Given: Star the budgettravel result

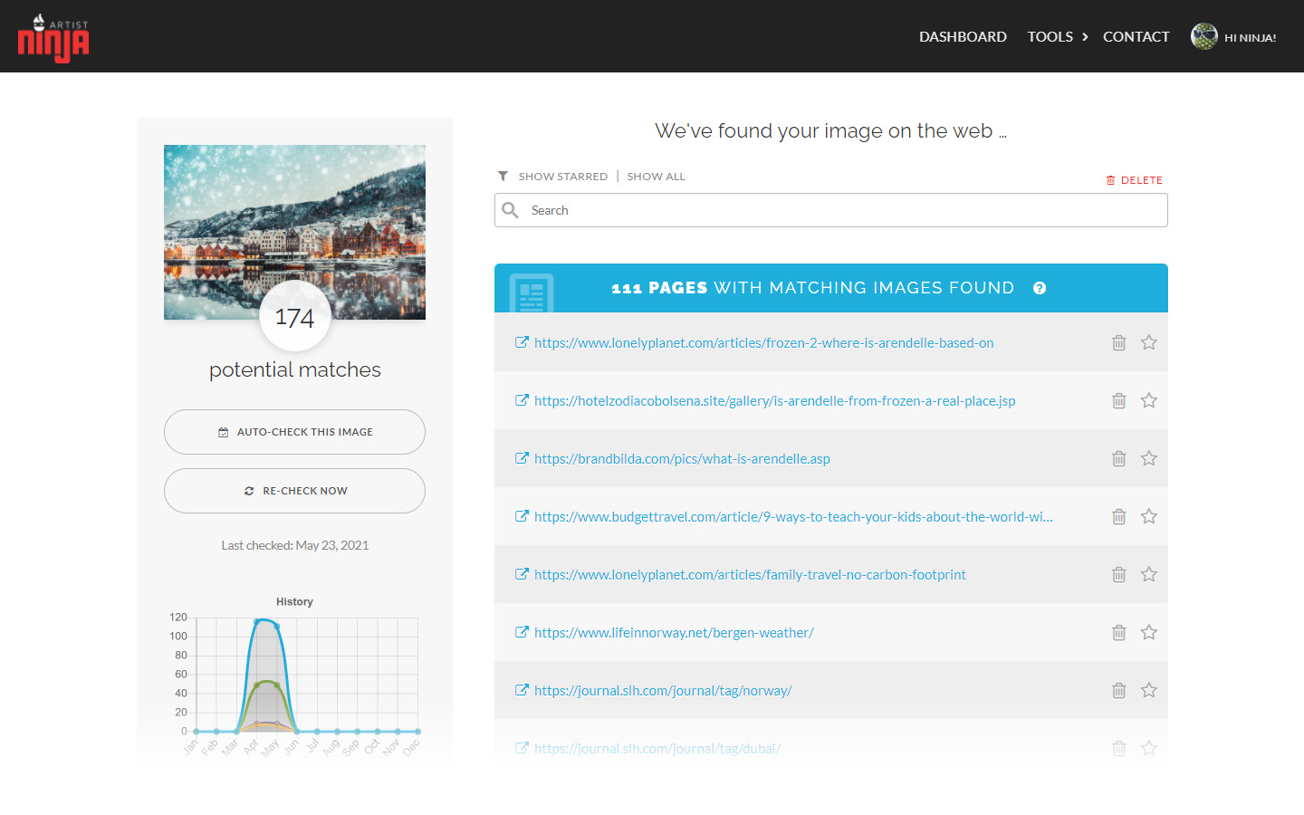Looking at the screenshot, I should click(x=1149, y=516).
